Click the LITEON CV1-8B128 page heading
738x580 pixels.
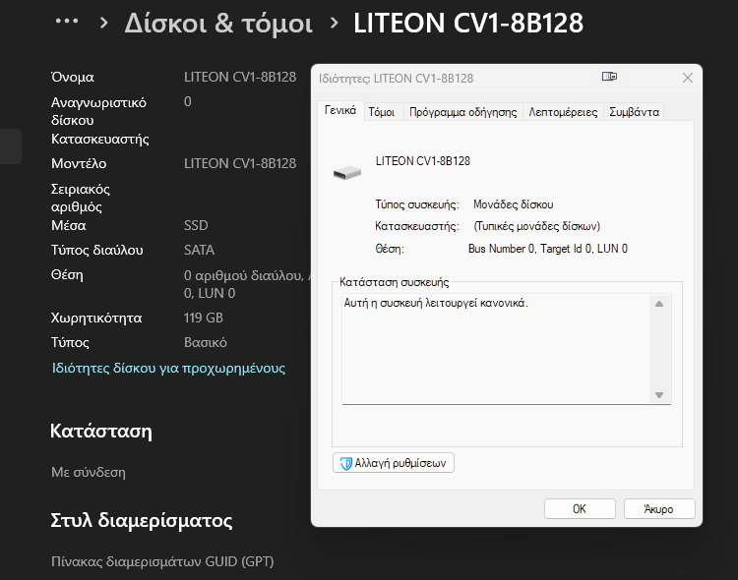click(x=467, y=24)
